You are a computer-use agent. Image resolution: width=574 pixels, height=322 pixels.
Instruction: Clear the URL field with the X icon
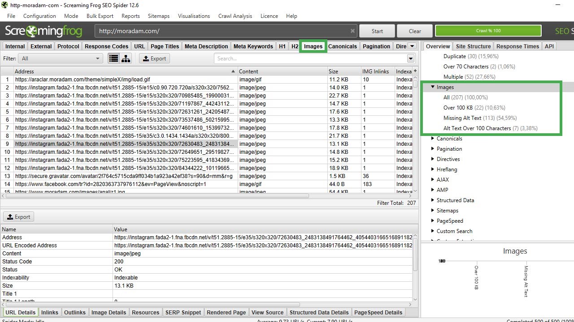click(x=352, y=31)
